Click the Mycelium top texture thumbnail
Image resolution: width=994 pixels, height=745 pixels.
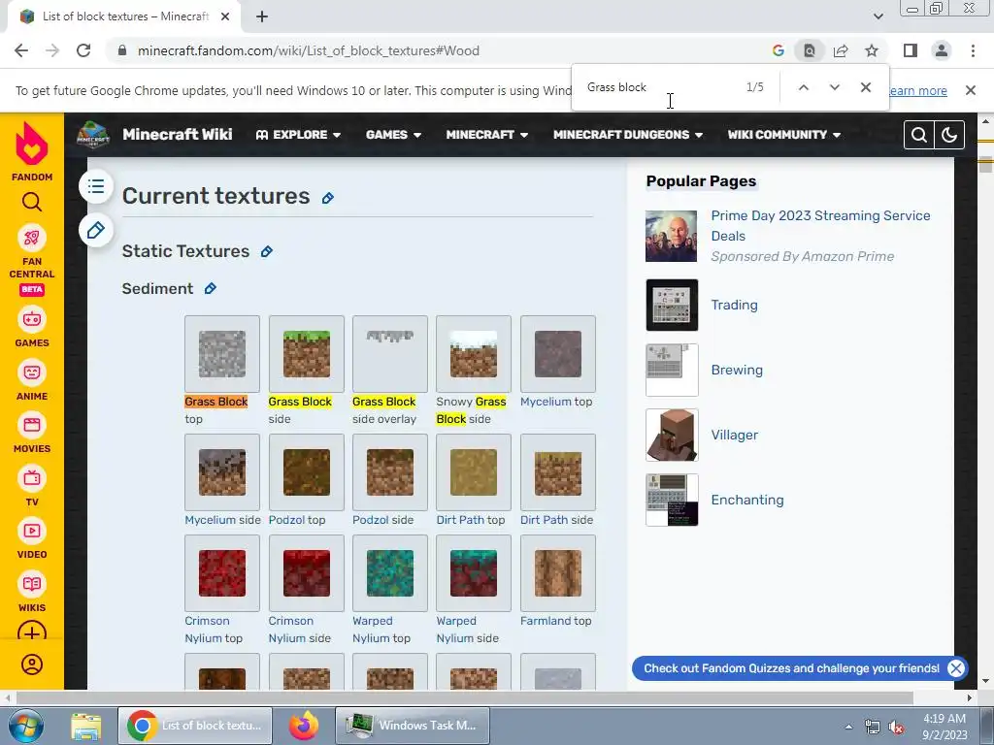(558, 354)
